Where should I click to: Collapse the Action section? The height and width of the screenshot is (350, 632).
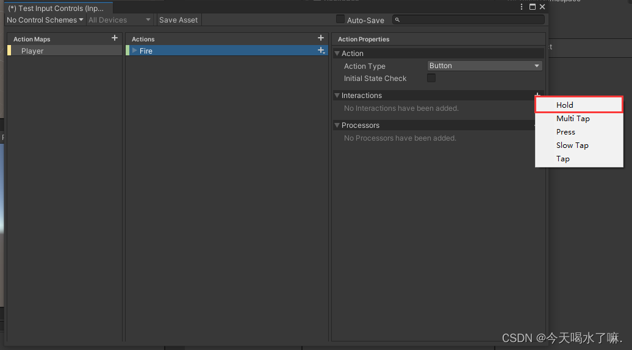pos(337,53)
